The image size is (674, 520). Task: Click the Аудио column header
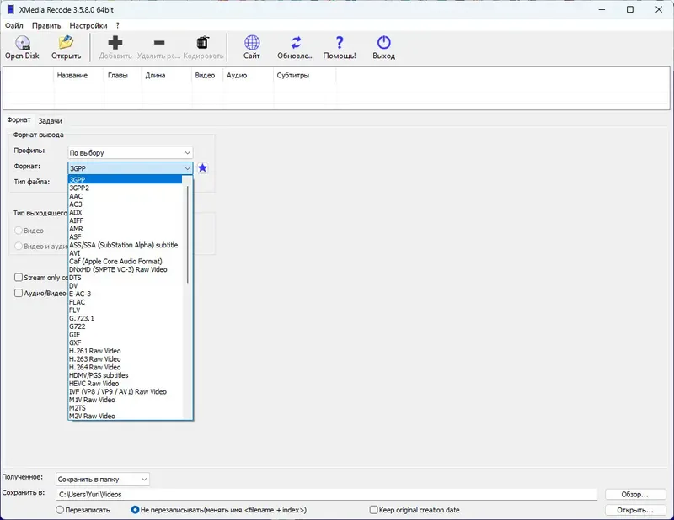[249, 75]
